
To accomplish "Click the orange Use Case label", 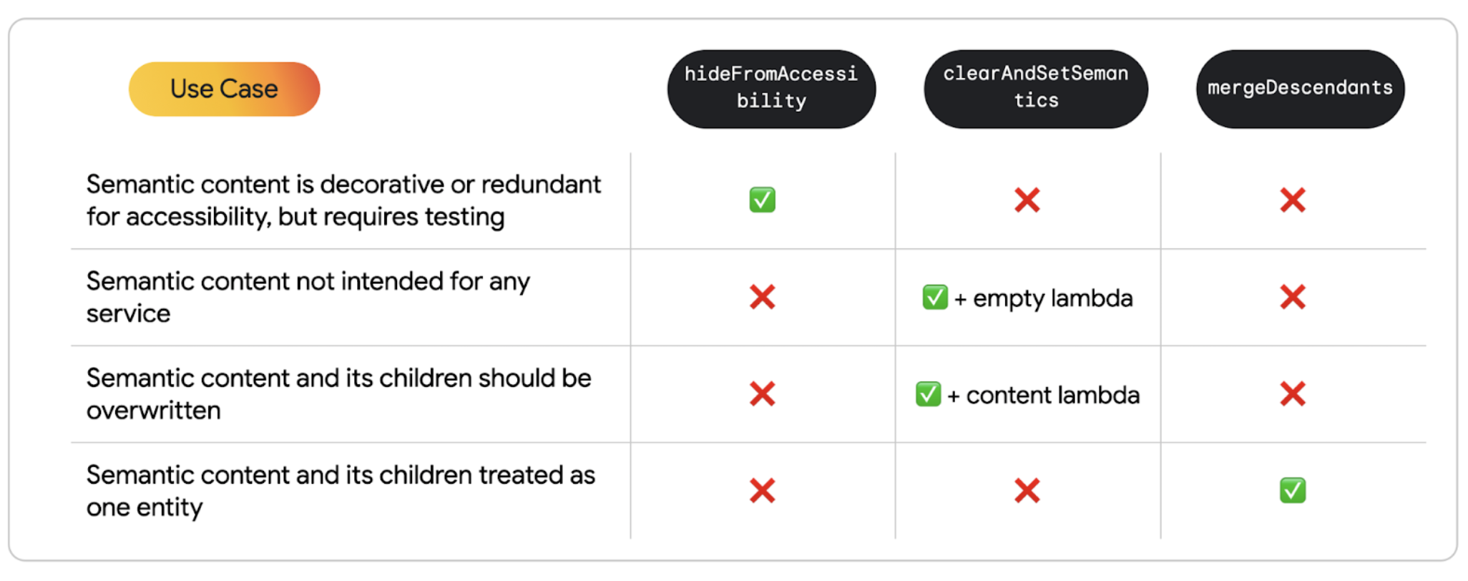I will [224, 89].
